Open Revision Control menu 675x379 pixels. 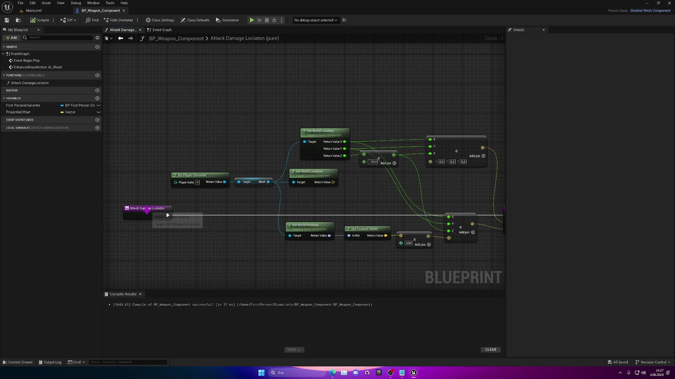point(653,362)
